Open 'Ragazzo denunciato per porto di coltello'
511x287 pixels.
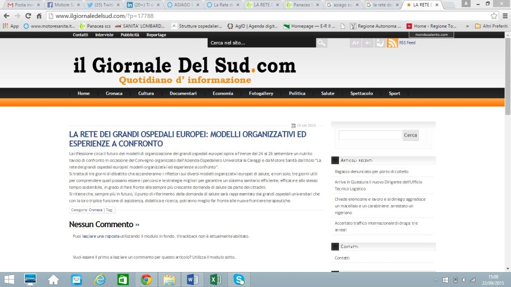(x=371, y=171)
